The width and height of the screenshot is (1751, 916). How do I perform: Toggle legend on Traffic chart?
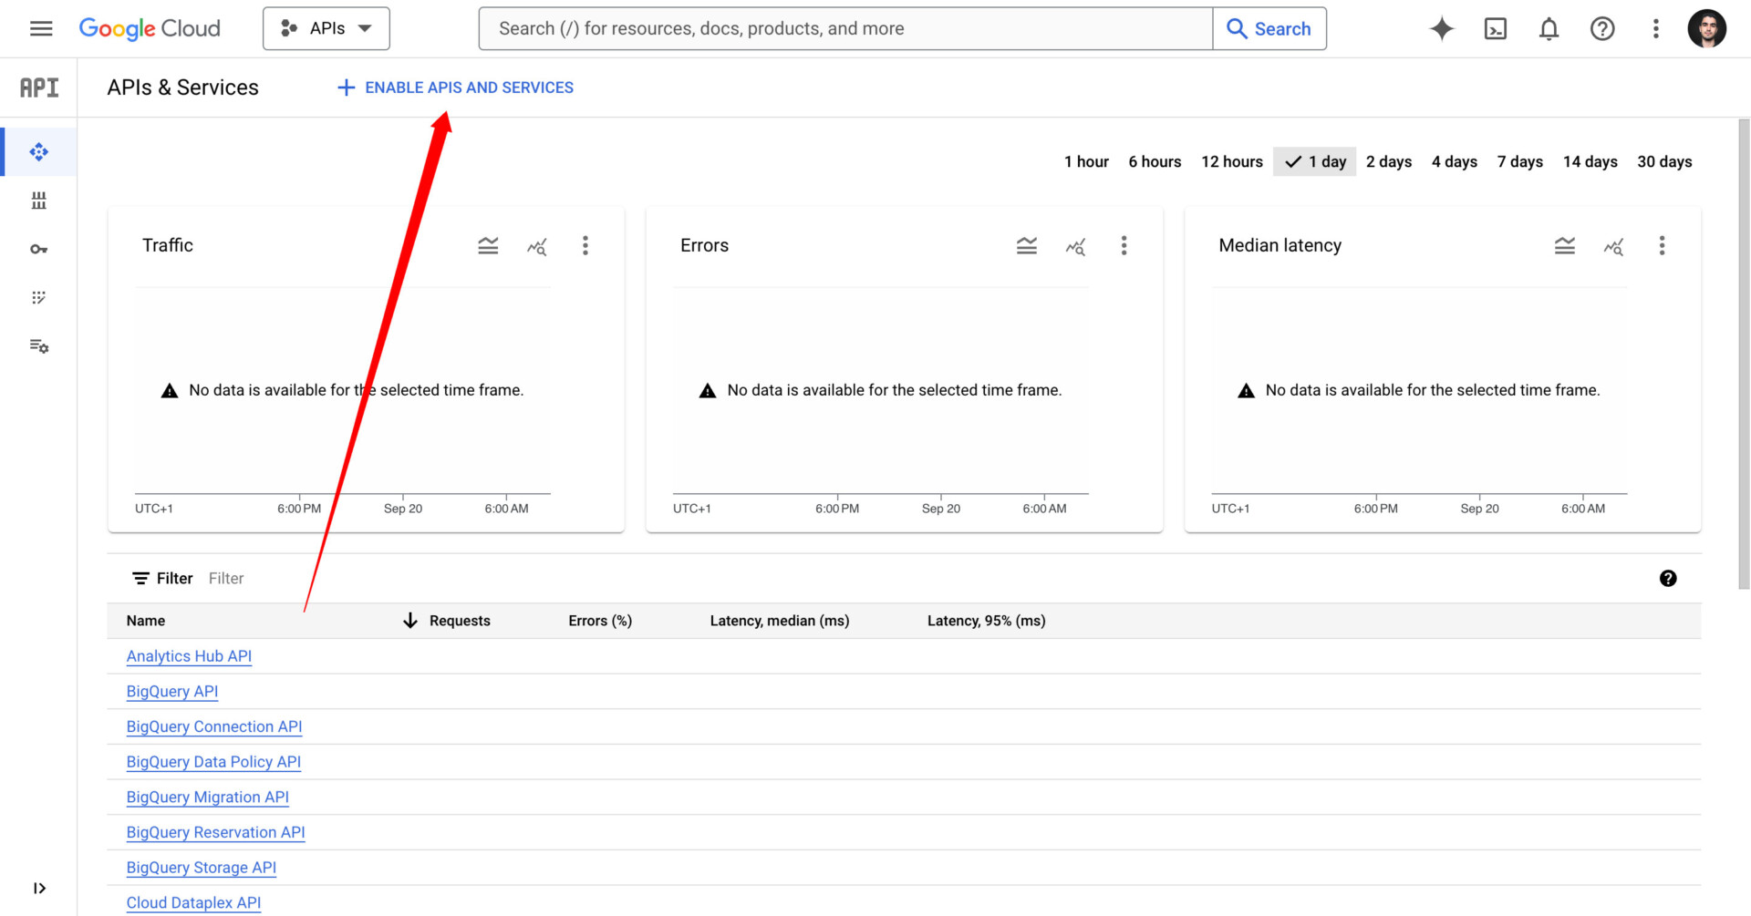[x=488, y=246]
